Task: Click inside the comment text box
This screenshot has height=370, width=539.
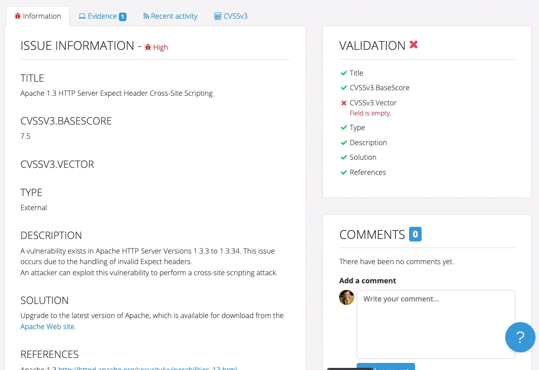Action: pyautogui.click(x=435, y=323)
